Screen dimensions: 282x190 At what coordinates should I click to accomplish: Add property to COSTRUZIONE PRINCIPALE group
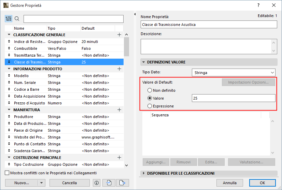click(119, 158)
